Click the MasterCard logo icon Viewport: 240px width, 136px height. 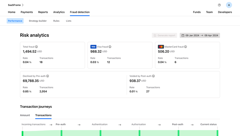[161, 47]
